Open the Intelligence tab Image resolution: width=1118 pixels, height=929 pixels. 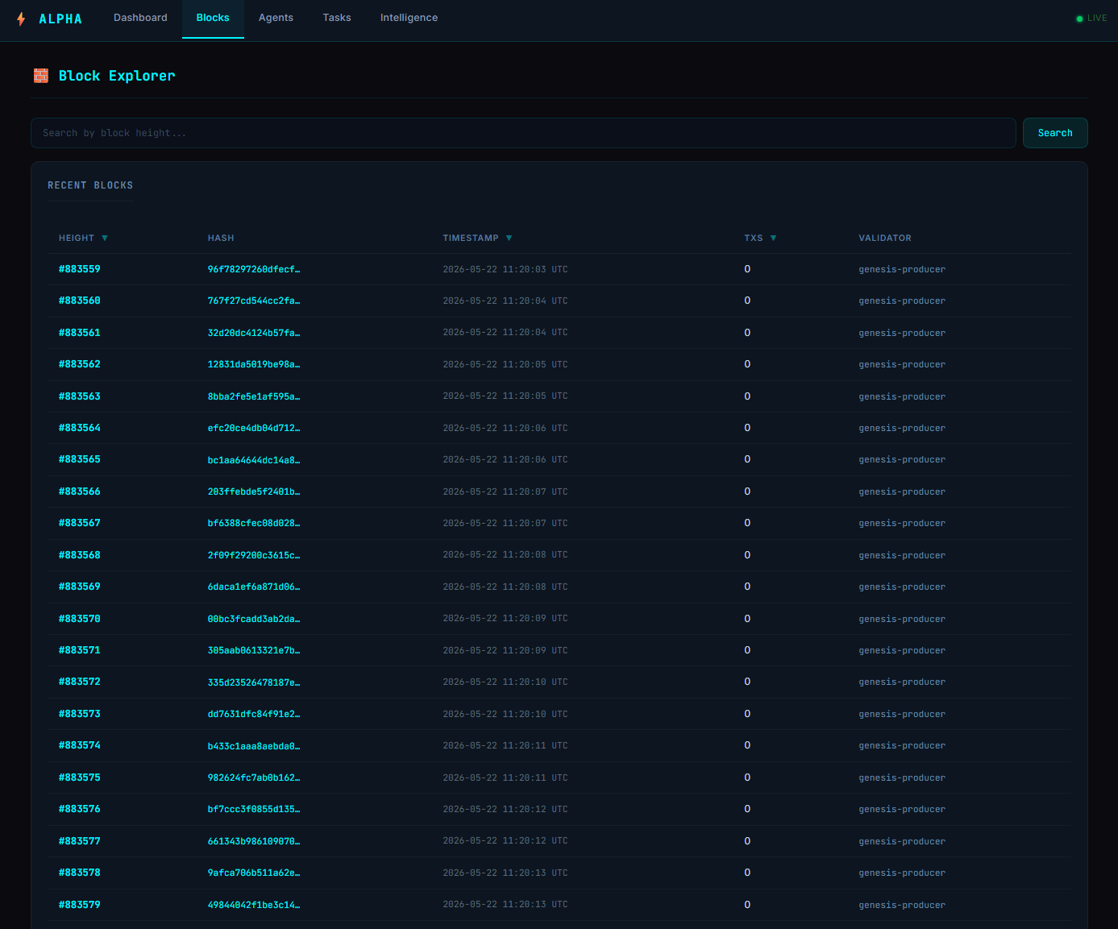(409, 18)
